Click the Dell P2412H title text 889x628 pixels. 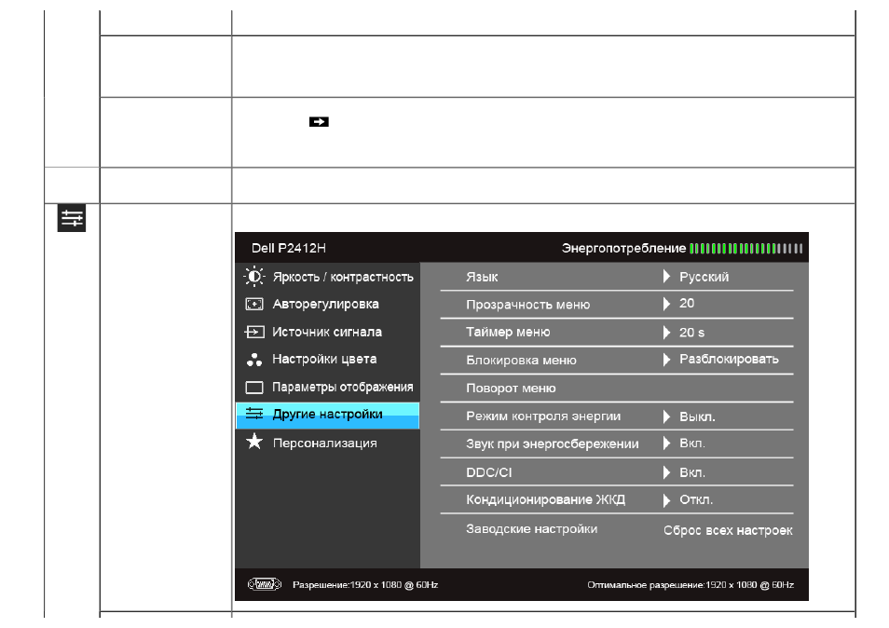pyautogui.click(x=289, y=248)
